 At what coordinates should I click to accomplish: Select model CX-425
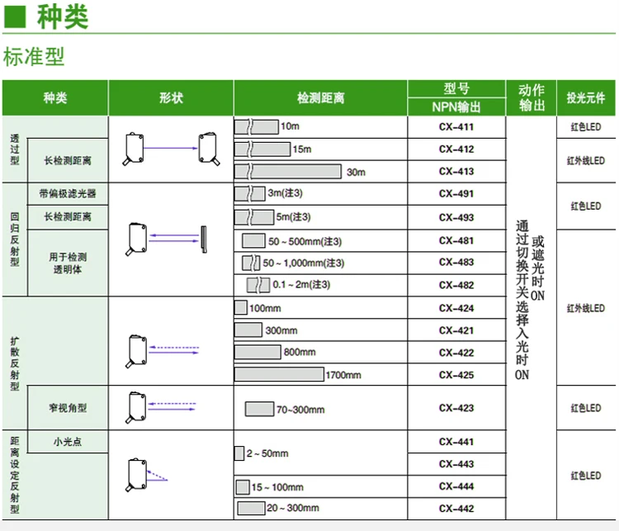(x=456, y=375)
